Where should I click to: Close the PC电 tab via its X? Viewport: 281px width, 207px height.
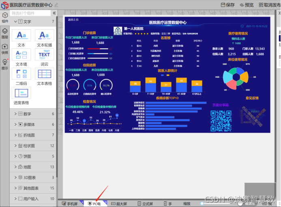pos(106,203)
